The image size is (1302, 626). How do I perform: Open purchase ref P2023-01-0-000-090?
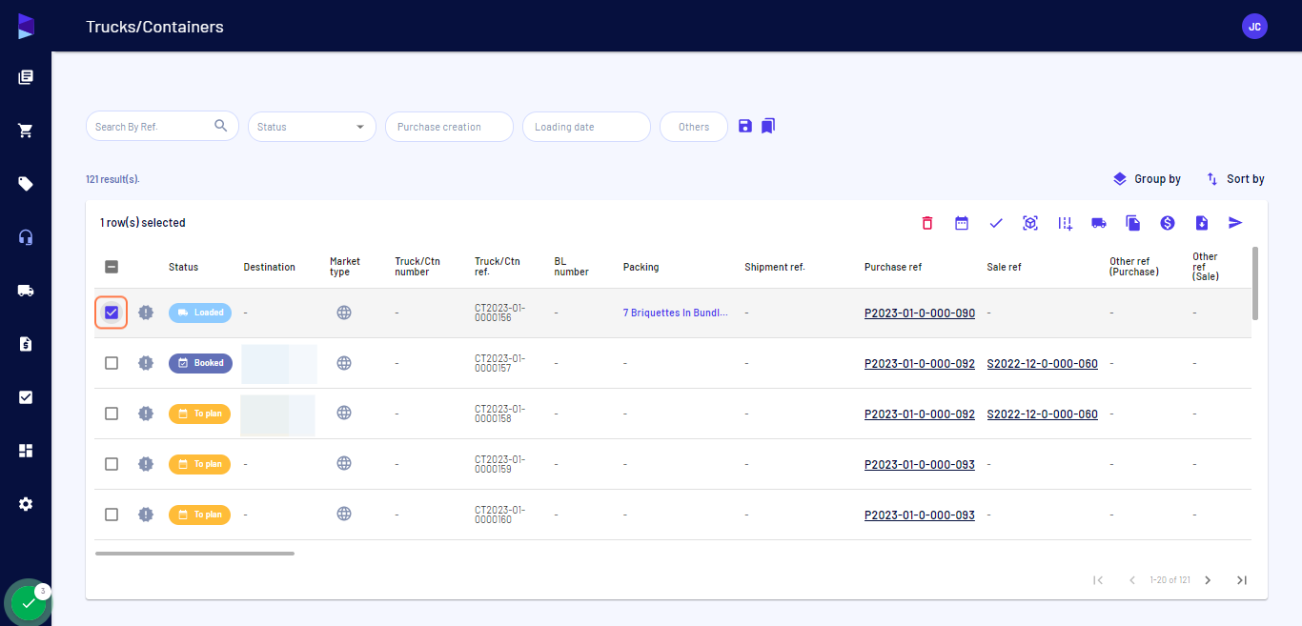tap(920, 313)
